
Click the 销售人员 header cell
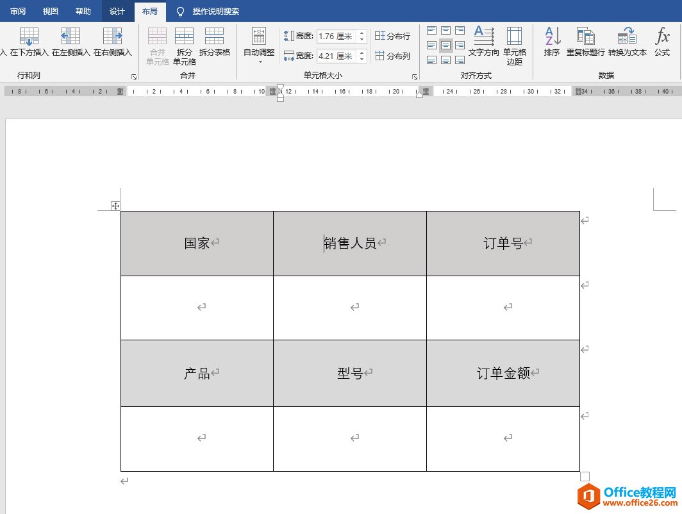(x=350, y=243)
